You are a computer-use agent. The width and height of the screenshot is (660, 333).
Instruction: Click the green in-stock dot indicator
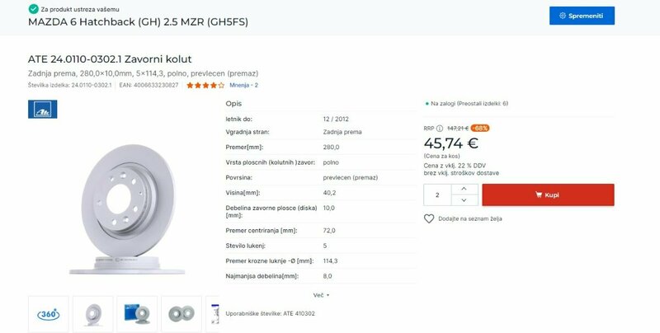(x=426, y=104)
